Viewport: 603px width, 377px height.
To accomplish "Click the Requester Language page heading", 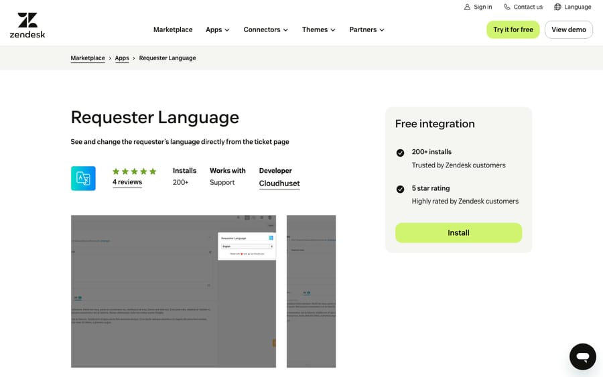I will pyautogui.click(x=155, y=118).
